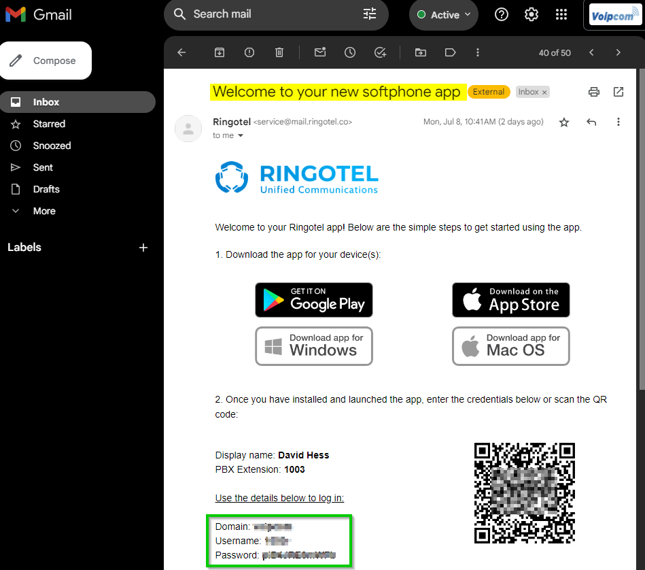Go to the newer email
This screenshot has width=645, height=570.
click(591, 52)
